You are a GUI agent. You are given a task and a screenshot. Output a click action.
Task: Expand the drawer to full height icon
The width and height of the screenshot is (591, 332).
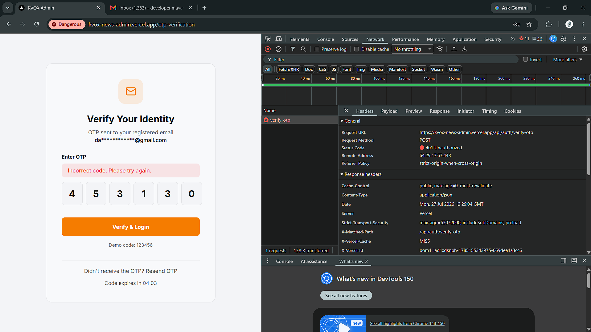tap(574, 261)
